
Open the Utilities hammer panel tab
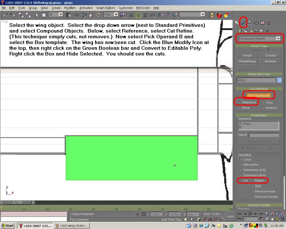coord(269,23)
